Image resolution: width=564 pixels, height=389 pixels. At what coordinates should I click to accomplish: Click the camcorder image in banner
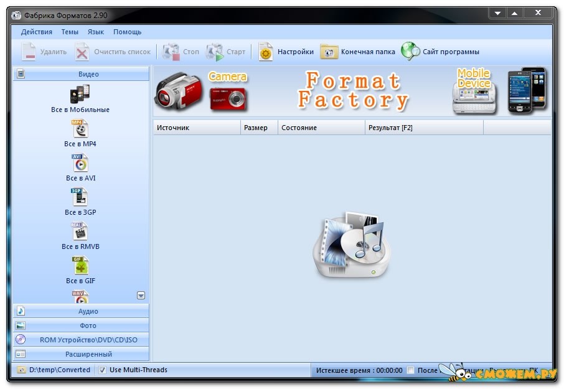[179, 91]
